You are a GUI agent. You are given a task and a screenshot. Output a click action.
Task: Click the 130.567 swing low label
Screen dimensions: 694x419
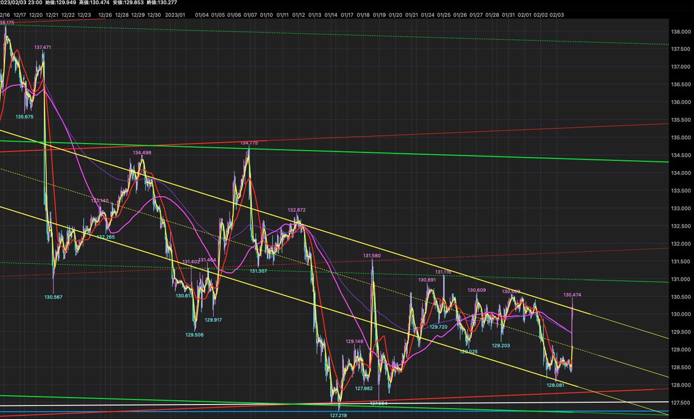[53, 296]
